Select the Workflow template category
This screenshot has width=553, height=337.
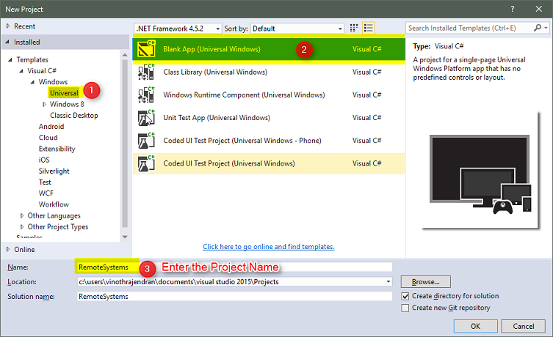(x=54, y=204)
